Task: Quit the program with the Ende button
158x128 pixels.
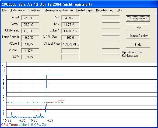Action: point(138,45)
